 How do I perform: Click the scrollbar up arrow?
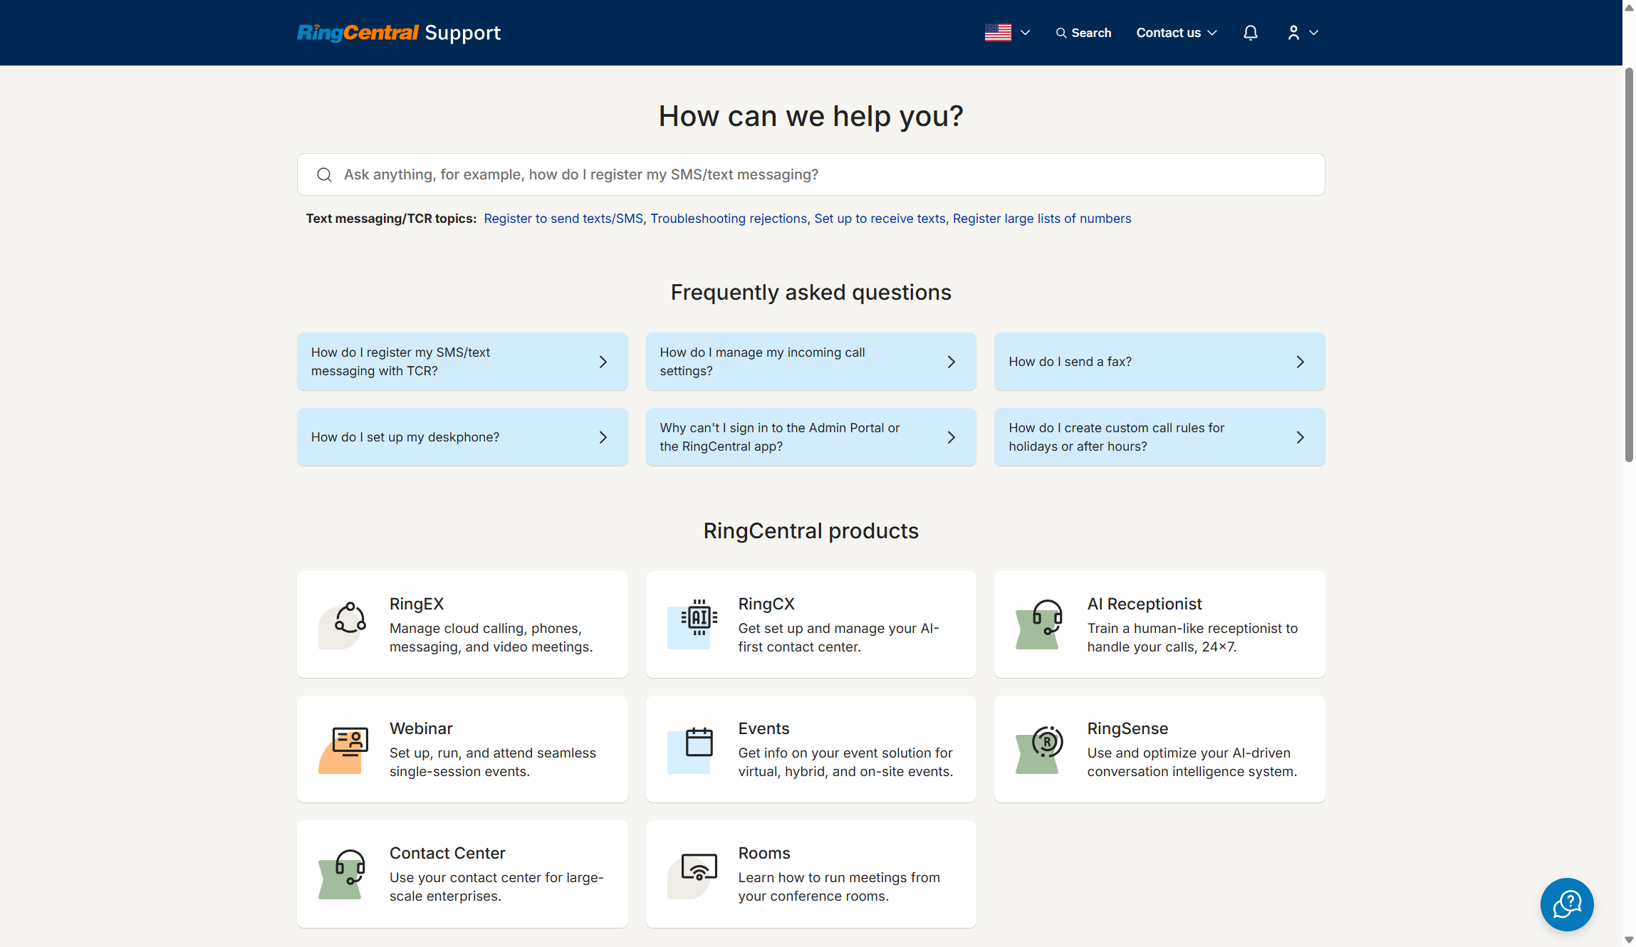pyautogui.click(x=1629, y=7)
